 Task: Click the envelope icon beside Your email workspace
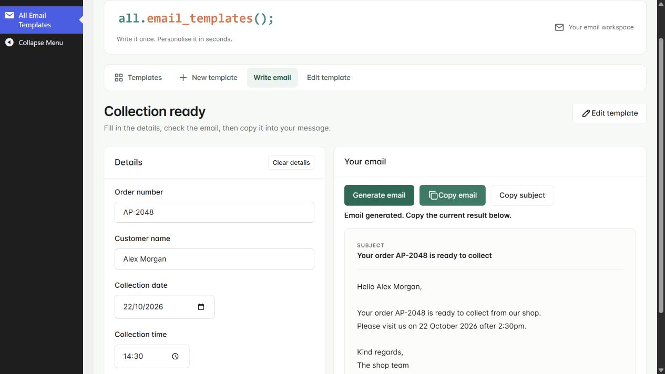[x=559, y=27]
